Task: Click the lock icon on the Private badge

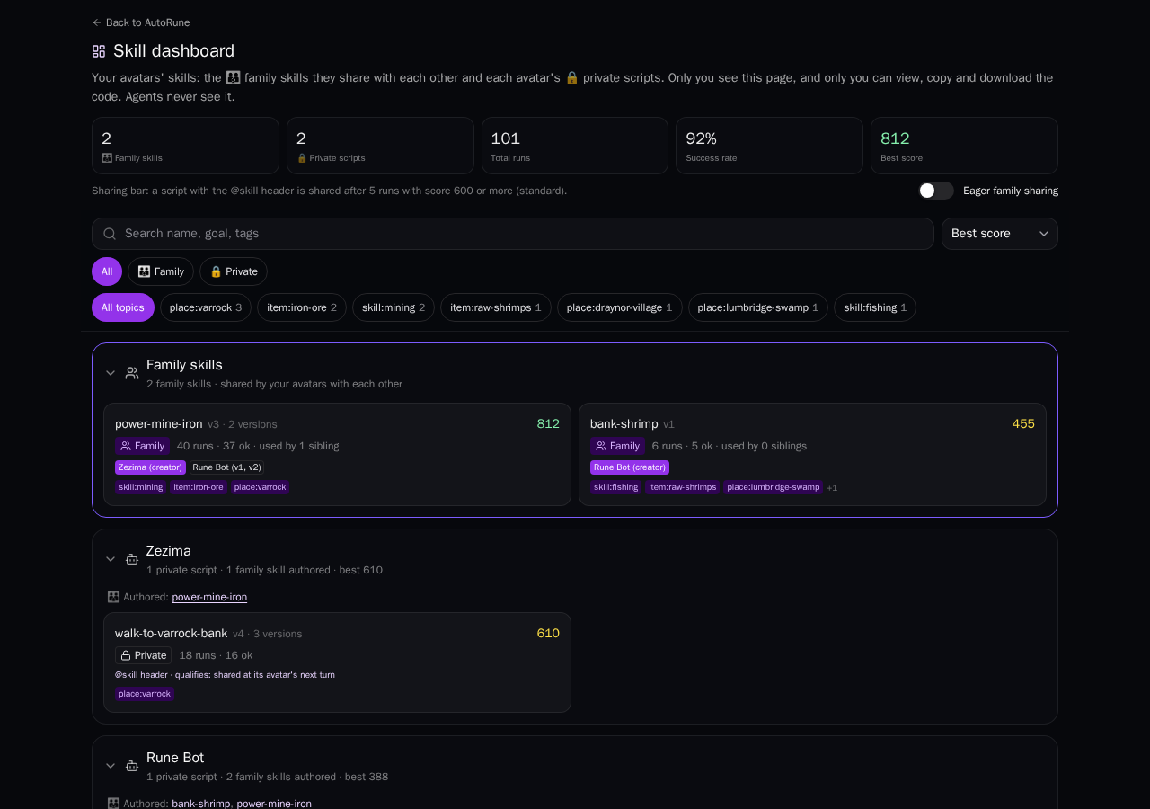Action: pos(127,655)
